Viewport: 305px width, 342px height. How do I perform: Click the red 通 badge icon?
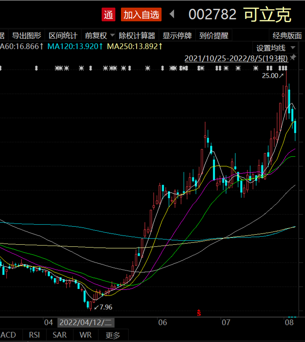click(x=108, y=15)
